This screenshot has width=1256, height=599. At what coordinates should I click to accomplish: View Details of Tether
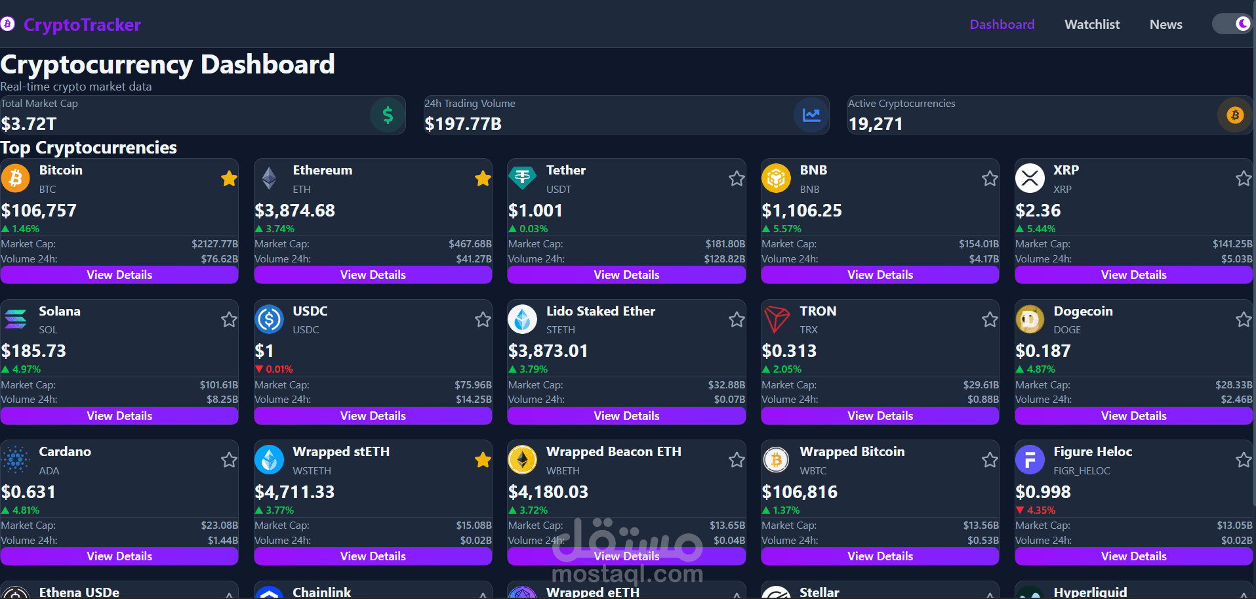tap(626, 275)
